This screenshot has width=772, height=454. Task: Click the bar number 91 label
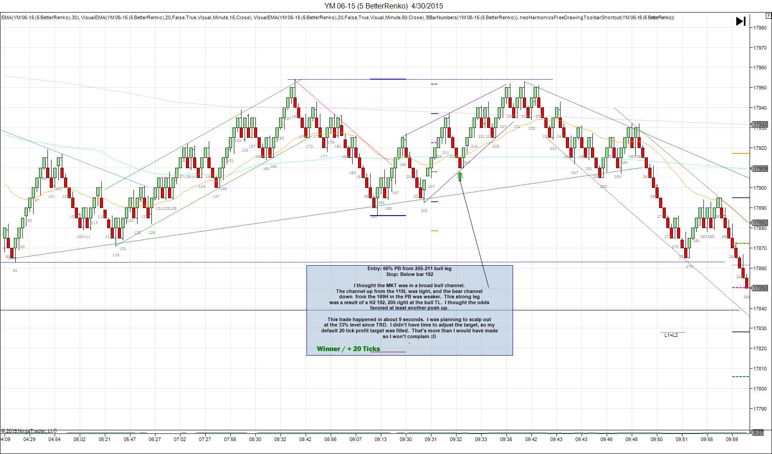15,271
